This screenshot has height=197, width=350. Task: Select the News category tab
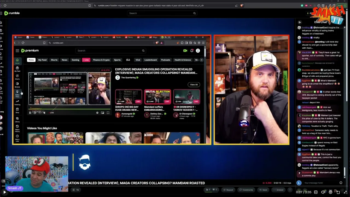tap(65, 60)
